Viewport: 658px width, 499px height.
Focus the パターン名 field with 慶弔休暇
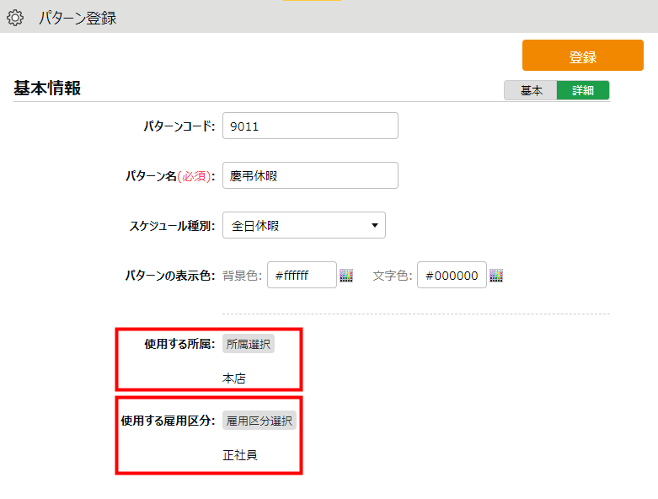(x=310, y=175)
